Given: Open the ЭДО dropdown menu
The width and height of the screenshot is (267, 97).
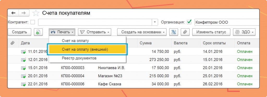Looking at the screenshot, I should (x=244, y=32).
